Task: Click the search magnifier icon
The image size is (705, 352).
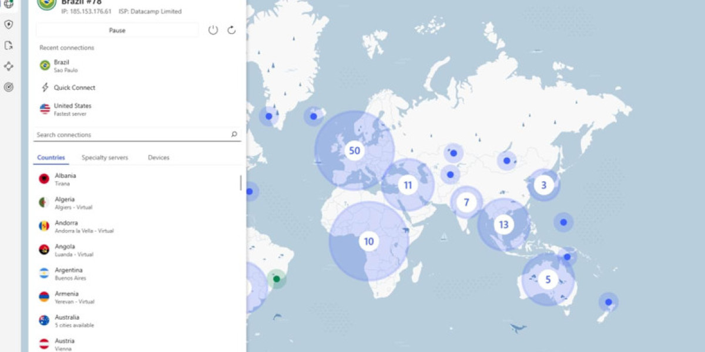Action: coord(234,134)
